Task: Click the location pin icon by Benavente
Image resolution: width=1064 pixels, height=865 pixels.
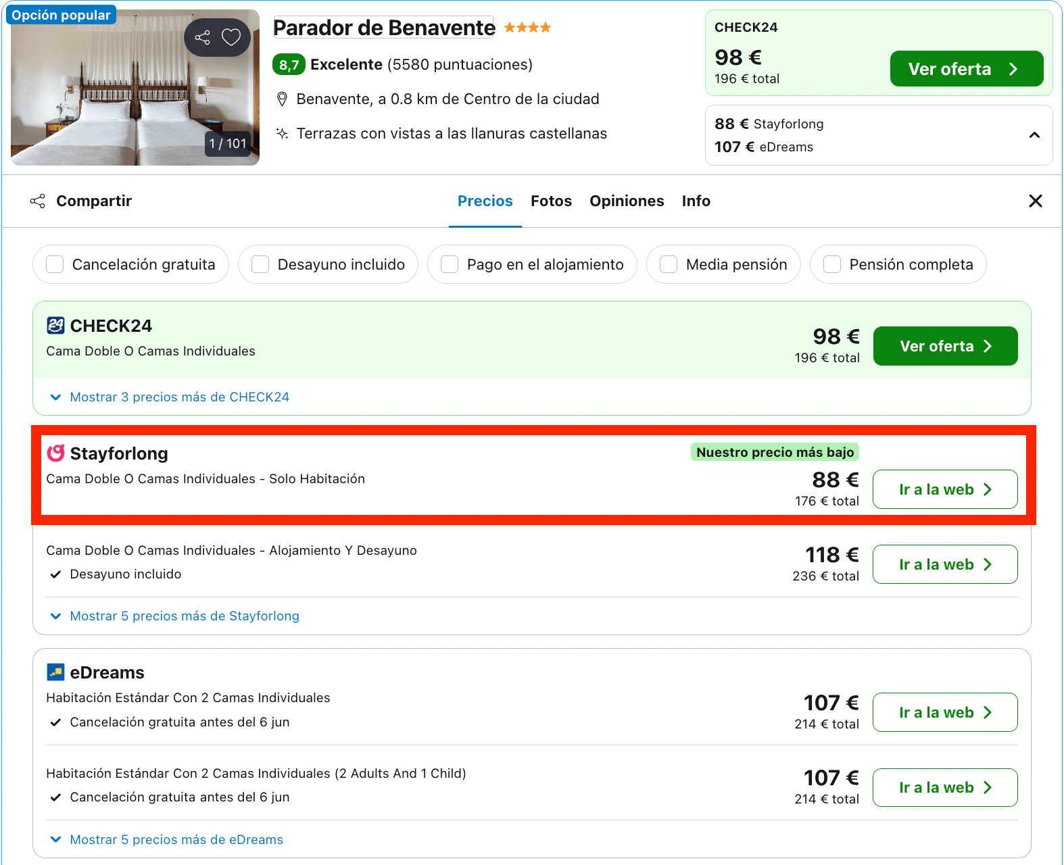Action: pyautogui.click(x=283, y=99)
